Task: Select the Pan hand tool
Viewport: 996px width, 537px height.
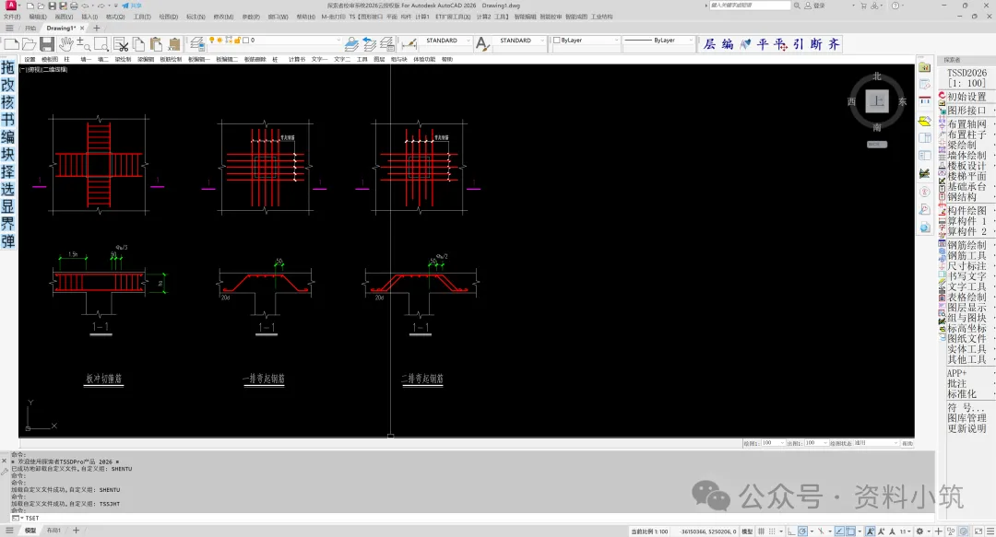Action: [65, 44]
